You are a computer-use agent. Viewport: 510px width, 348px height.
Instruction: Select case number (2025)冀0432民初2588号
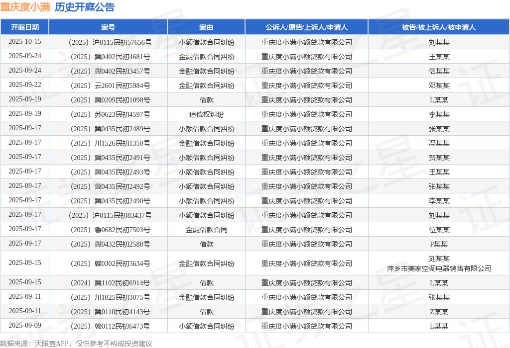(110, 244)
